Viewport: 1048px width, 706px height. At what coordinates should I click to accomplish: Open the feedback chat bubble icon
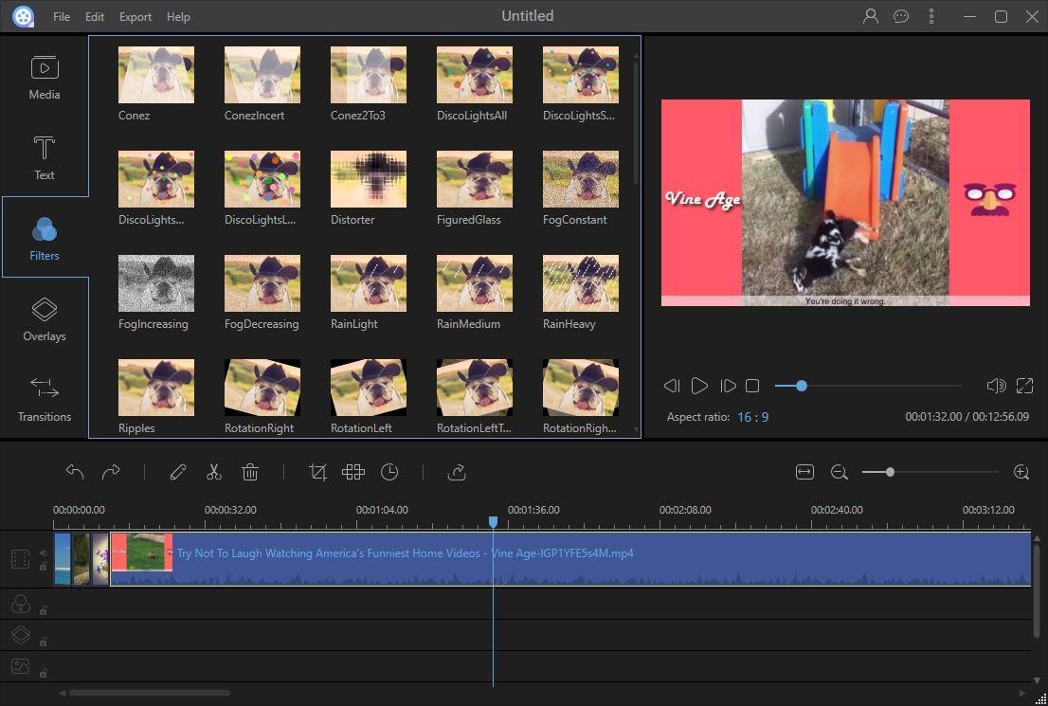(x=901, y=16)
